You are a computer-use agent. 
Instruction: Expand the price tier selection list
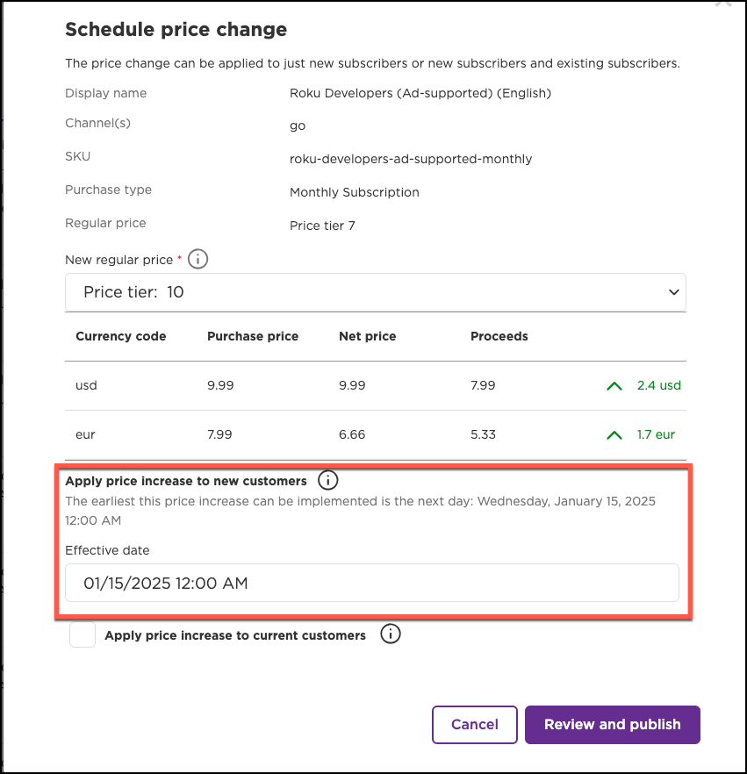coord(375,291)
